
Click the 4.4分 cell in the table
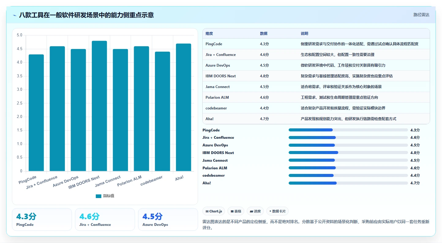tap(264, 108)
